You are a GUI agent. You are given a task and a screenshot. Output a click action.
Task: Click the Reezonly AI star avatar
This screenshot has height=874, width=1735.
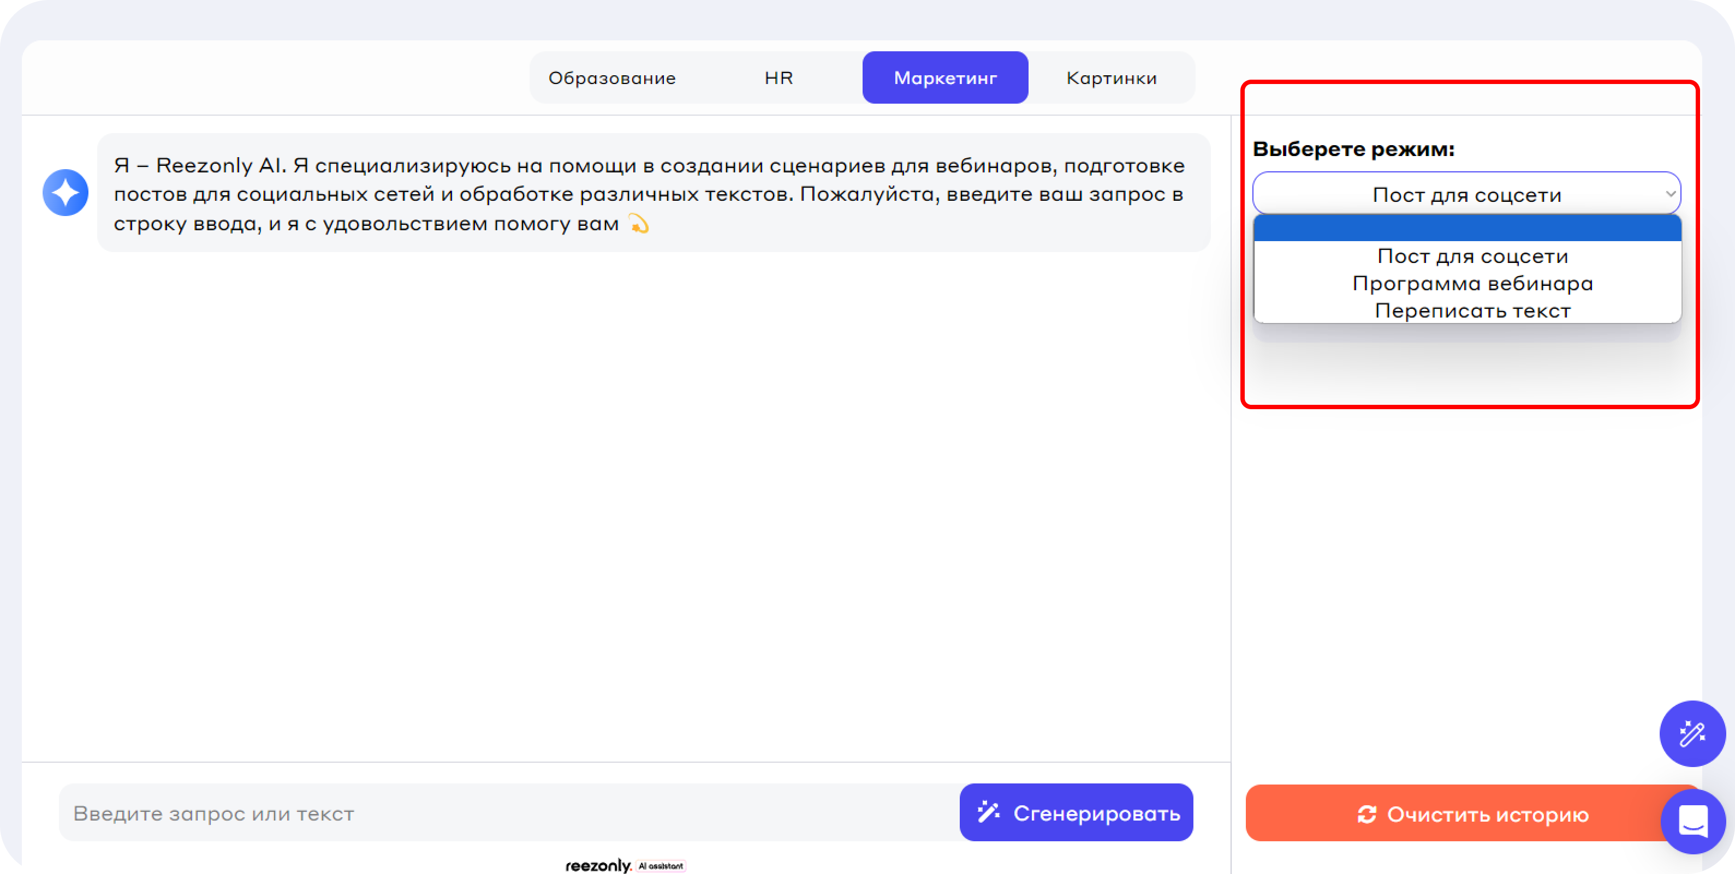point(66,193)
